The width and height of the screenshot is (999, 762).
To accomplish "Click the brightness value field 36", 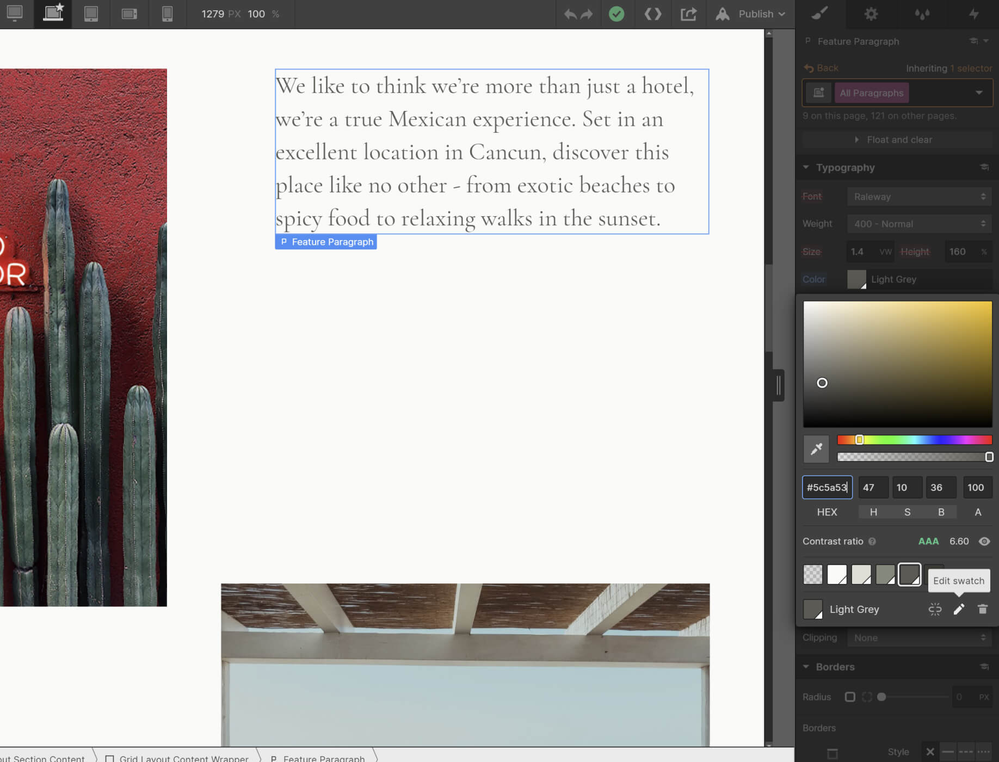I will click(x=941, y=488).
